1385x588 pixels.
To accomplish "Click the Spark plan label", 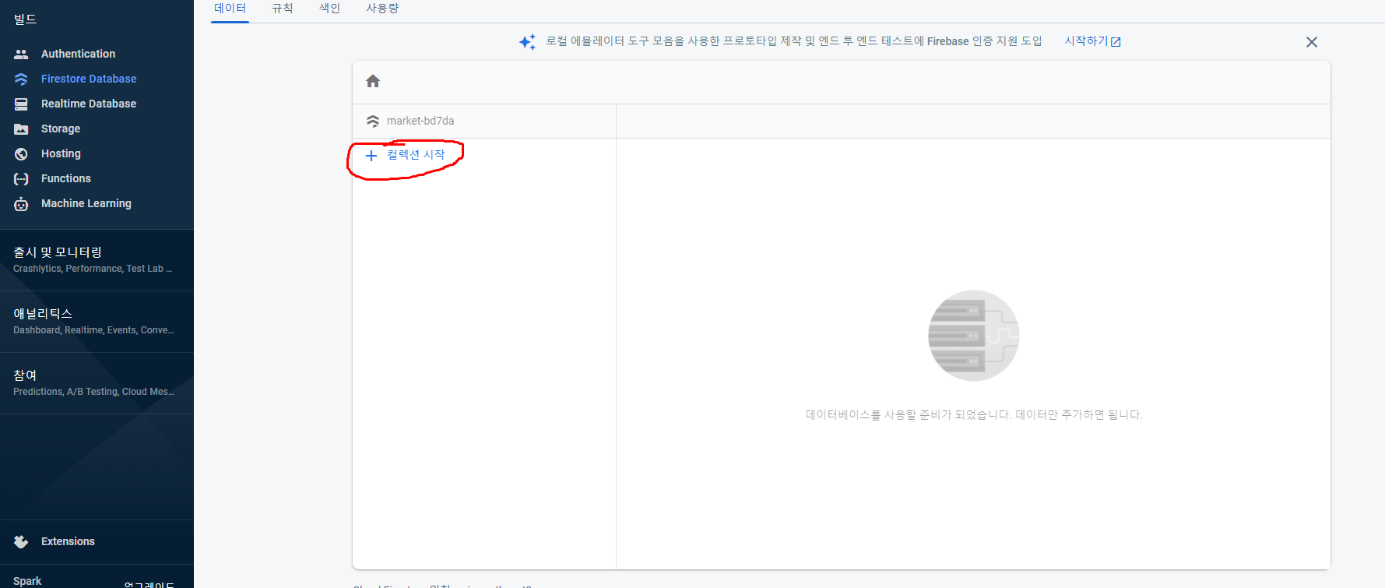I will point(27,581).
